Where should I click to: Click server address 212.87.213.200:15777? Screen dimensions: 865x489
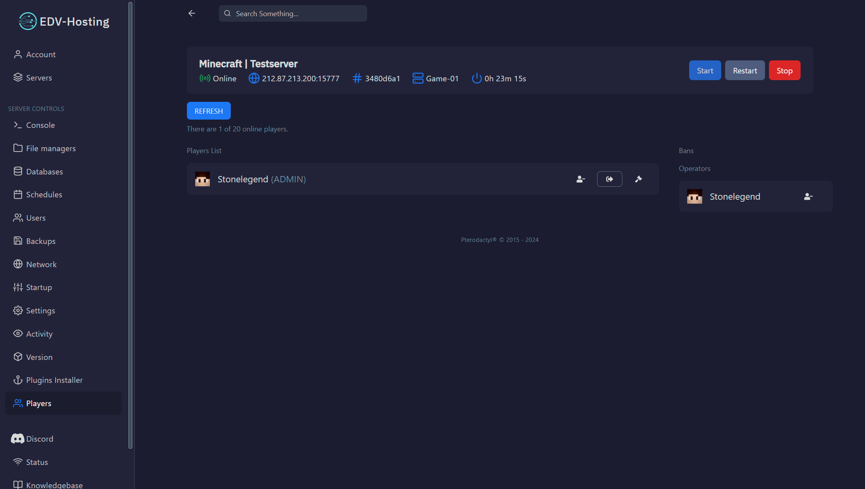click(301, 79)
